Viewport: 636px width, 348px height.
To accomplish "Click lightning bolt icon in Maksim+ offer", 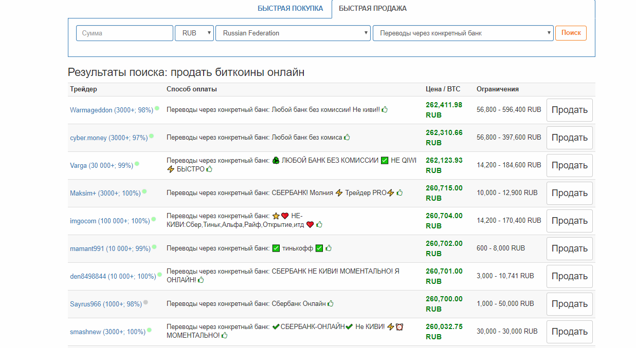I will coord(339,193).
